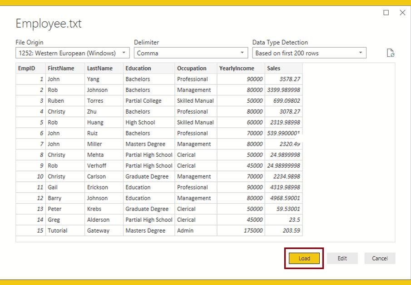
Task: Open the Data Type Detection dropdown
Action: pyautogui.click(x=309, y=53)
